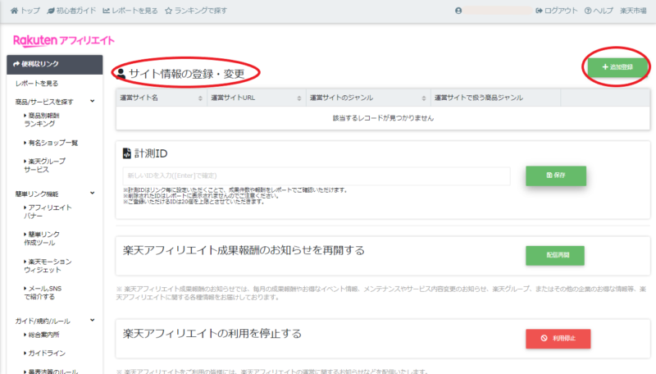Screen dimensions: 656x374
Task: Sort by 運営サイトのジャンル column
Action: (367, 98)
